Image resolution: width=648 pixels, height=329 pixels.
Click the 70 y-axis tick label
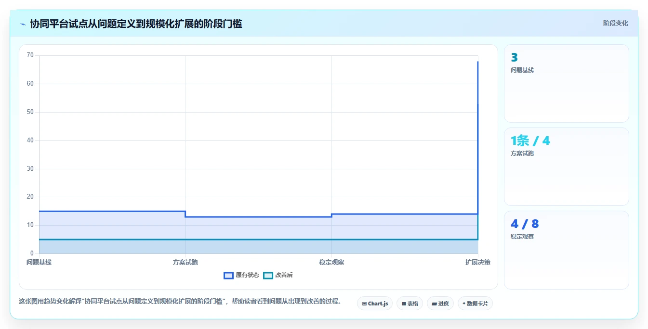30,55
